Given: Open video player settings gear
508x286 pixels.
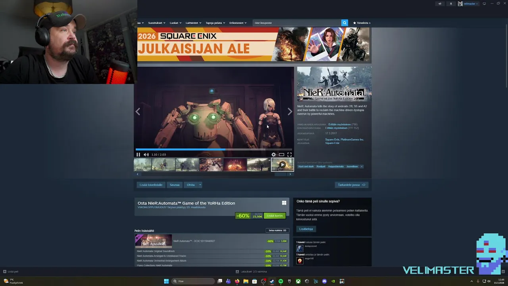Looking at the screenshot, I should pyautogui.click(x=273, y=155).
